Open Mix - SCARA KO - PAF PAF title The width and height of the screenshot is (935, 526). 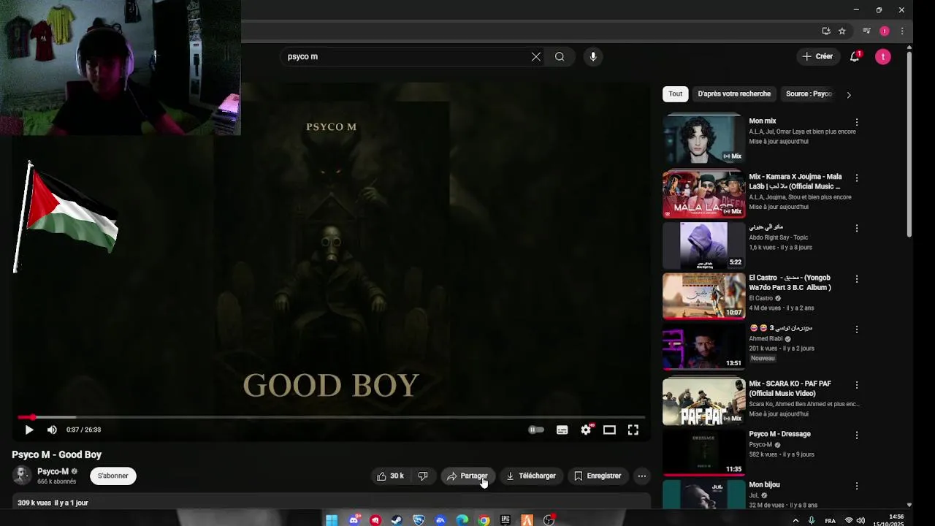(790, 389)
